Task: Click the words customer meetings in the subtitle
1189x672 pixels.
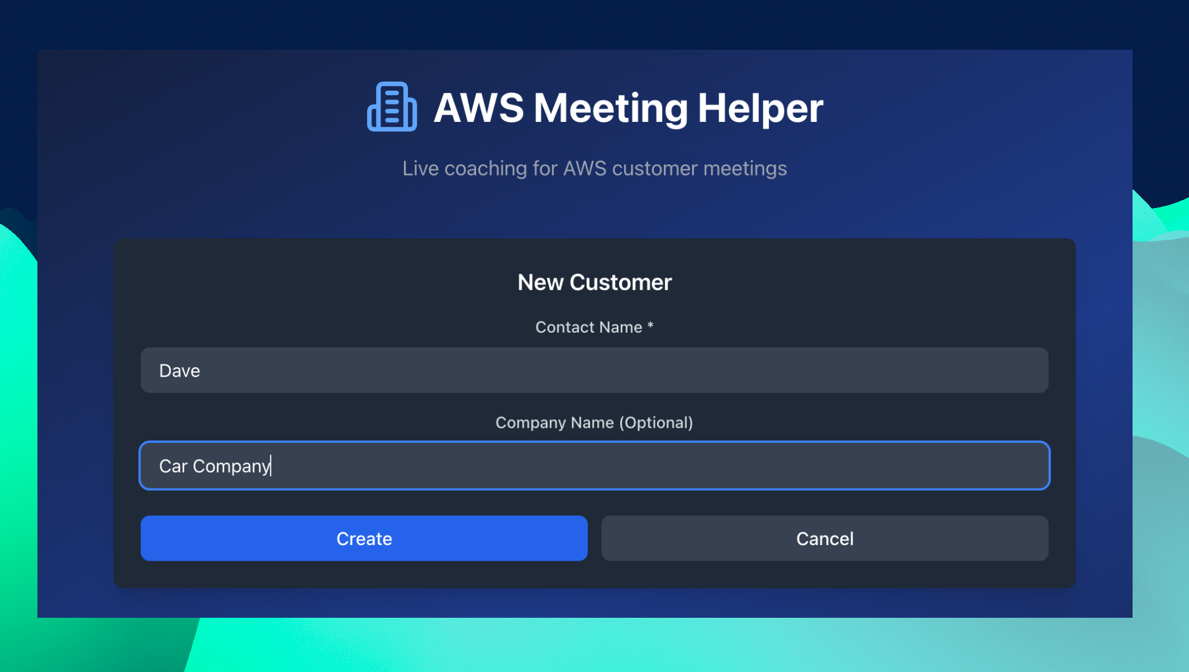Action: pos(699,168)
